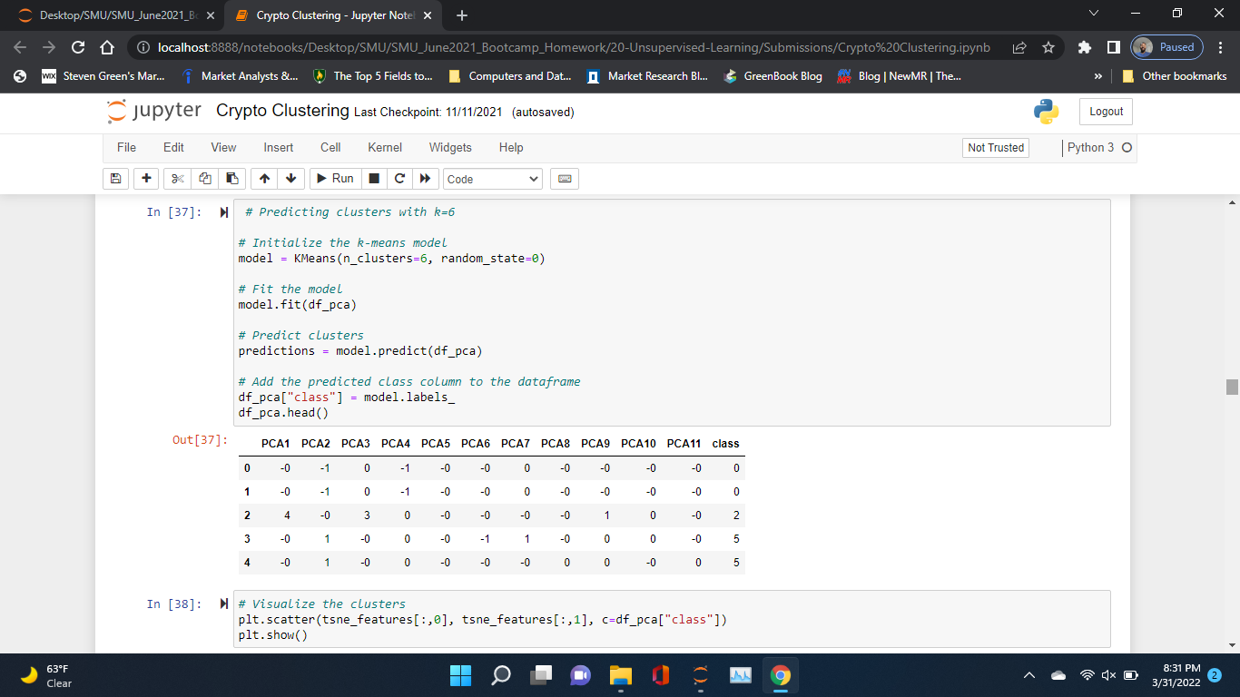Switch to the Desktop/SMU browser tab
Viewport: 1240px width, 697px height.
click(115, 15)
